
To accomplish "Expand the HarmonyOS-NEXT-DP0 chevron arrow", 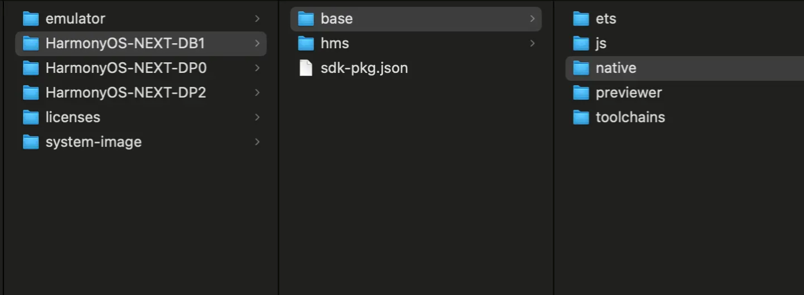I will click(x=257, y=68).
